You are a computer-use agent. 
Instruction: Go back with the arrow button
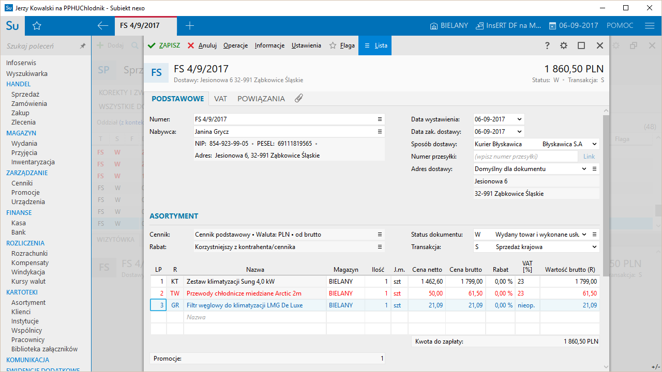(103, 26)
